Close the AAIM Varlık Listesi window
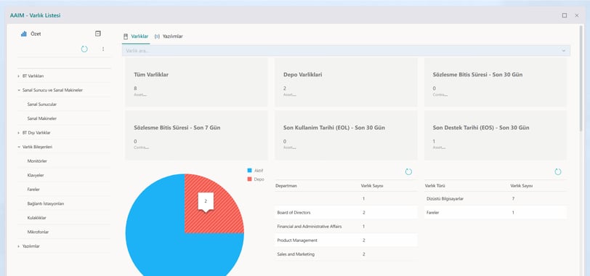Viewport: 590px width, 276px height. 576,15
